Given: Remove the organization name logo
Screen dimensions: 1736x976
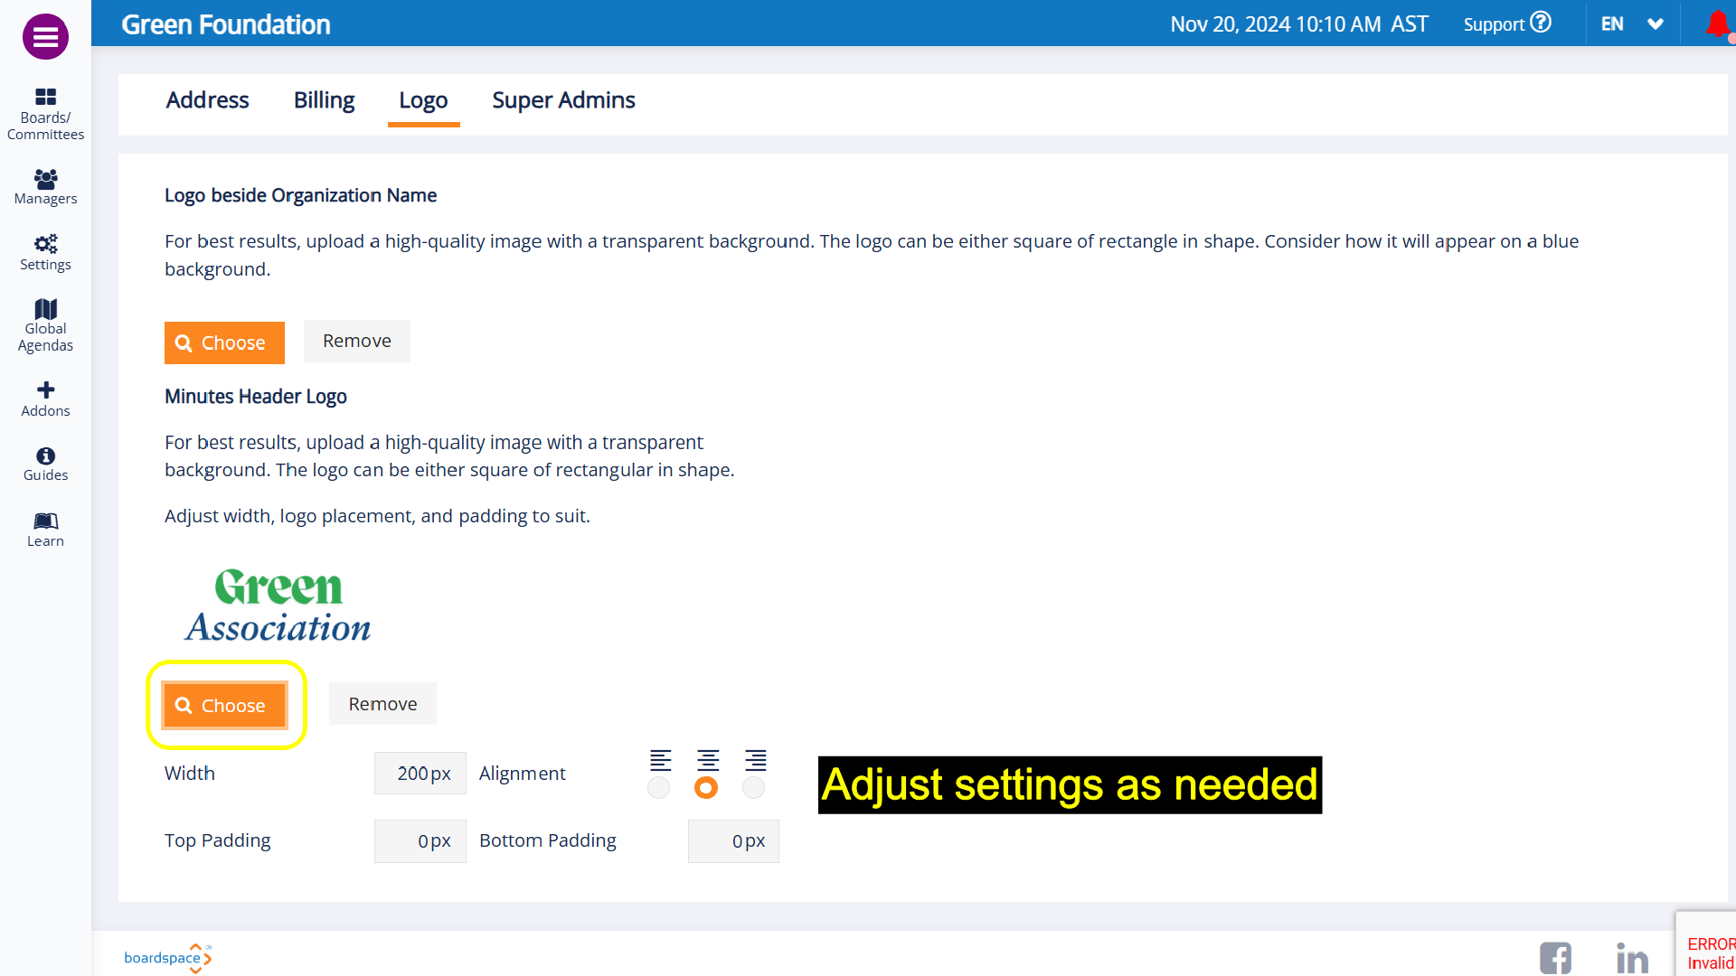Looking at the screenshot, I should pos(356,342).
